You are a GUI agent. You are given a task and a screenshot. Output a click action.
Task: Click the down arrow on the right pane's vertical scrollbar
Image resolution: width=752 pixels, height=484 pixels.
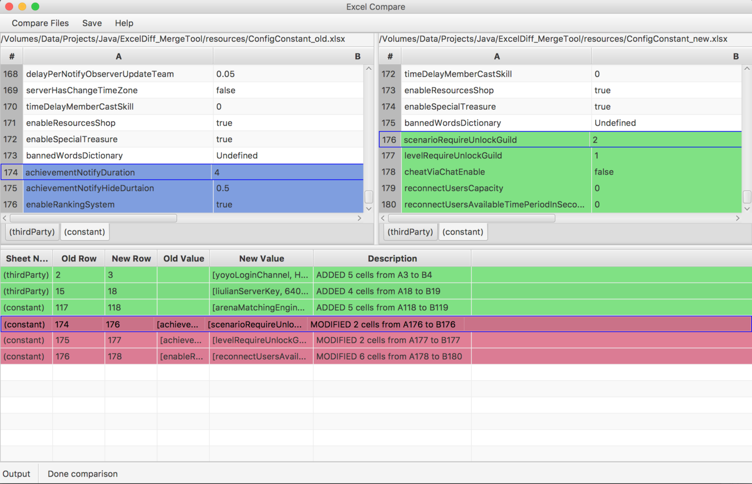pos(747,209)
